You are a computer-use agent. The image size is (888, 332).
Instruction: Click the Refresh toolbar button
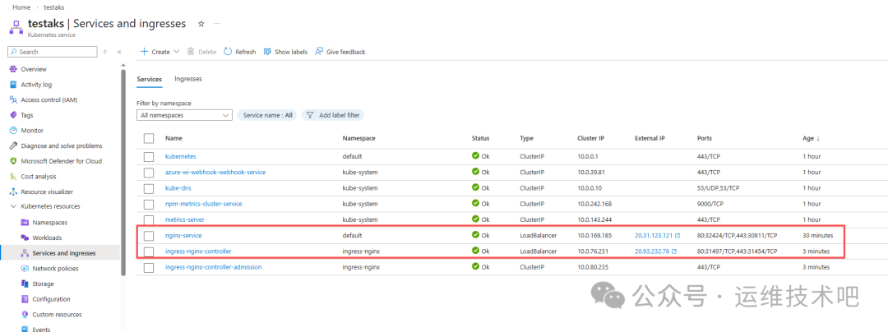coord(239,52)
